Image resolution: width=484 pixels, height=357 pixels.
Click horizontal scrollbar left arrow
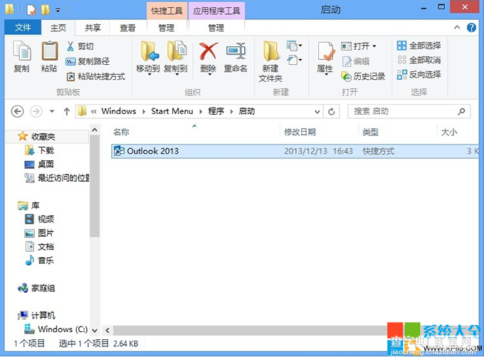pyautogui.click(x=107, y=331)
